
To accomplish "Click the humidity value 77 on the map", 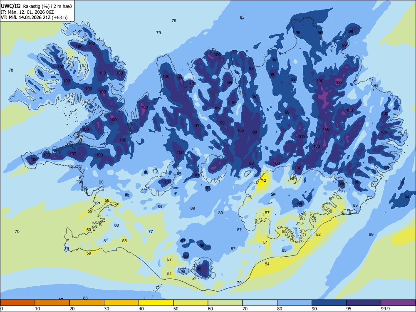I will coord(151,231).
